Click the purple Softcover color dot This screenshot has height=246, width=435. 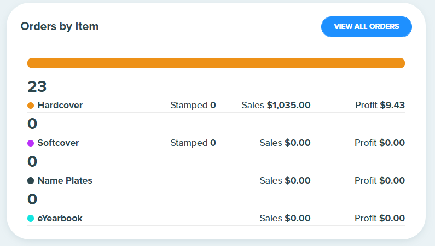(31, 143)
